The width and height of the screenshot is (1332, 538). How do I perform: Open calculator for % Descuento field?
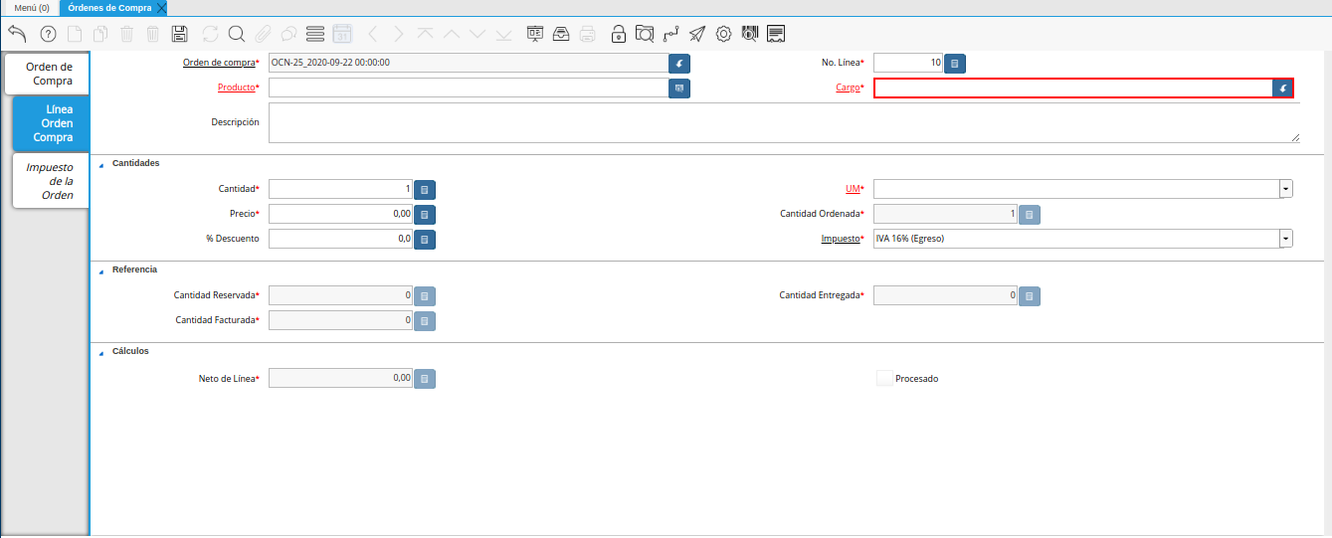(425, 239)
